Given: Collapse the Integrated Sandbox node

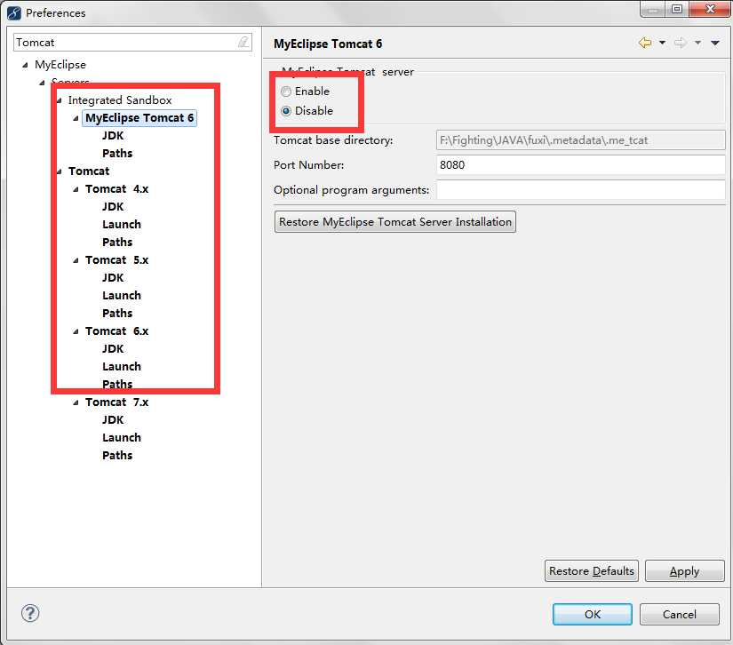Looking at the screenshot, I should coord(59,100).
